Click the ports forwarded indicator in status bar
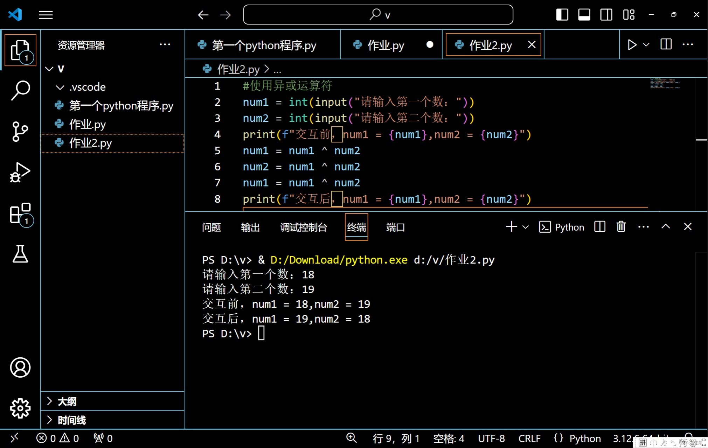The image size is (708, 448). [x=103, y=438]
